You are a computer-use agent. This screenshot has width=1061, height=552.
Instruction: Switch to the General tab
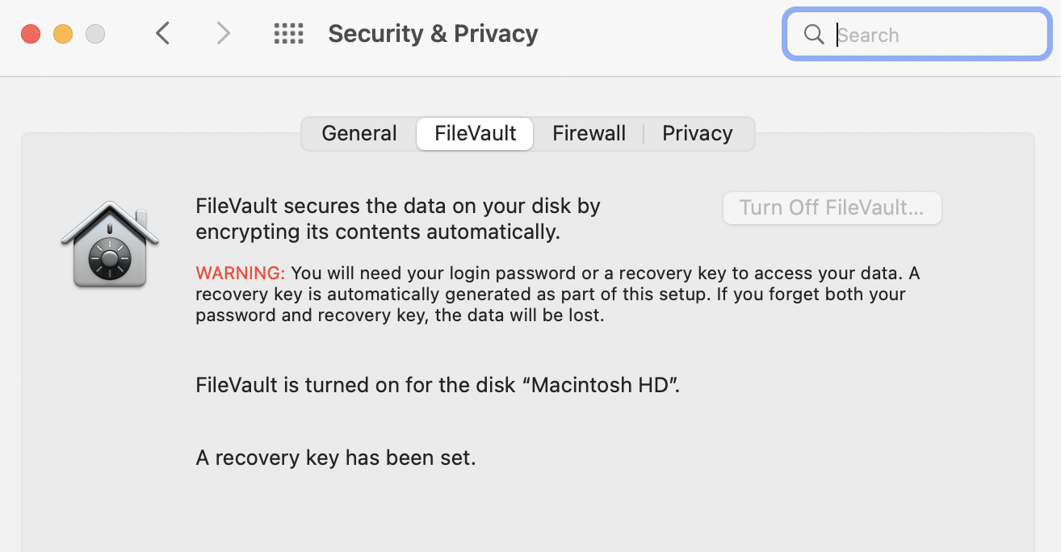[x=359, y=134]
